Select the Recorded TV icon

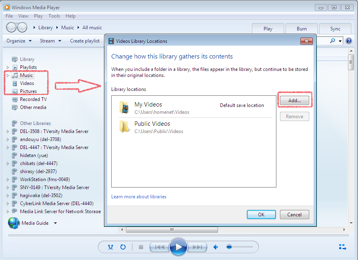(x=15, y=99)
